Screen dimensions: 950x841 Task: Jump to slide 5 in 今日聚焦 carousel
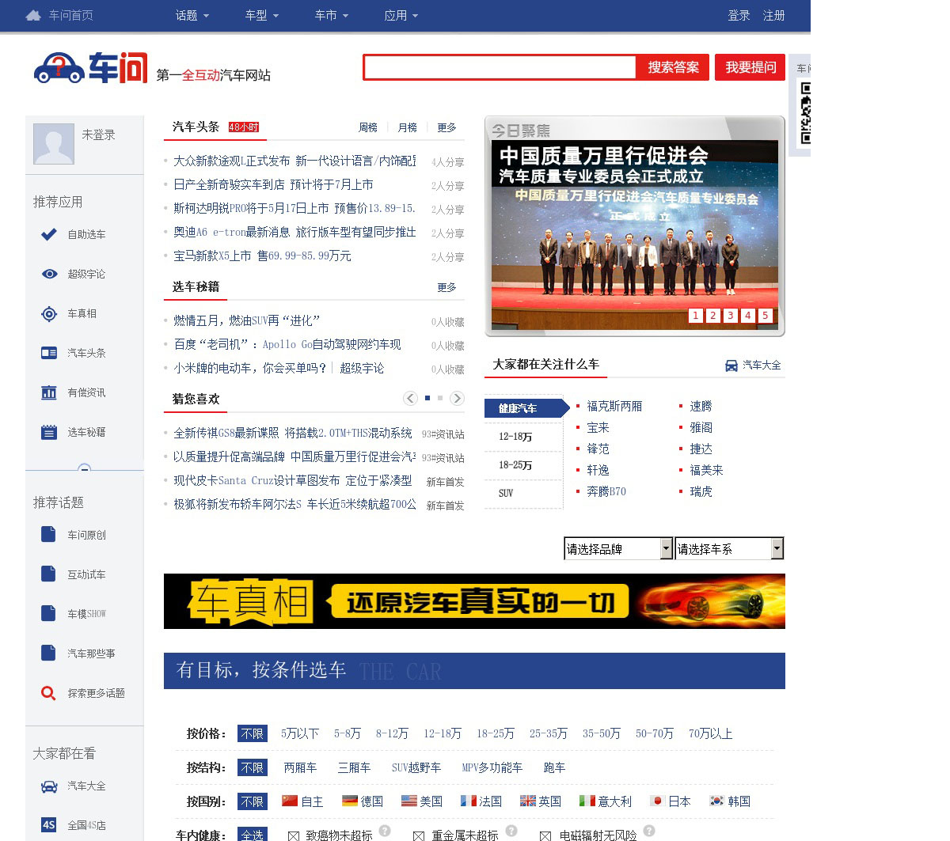click(x=765, y=315)
